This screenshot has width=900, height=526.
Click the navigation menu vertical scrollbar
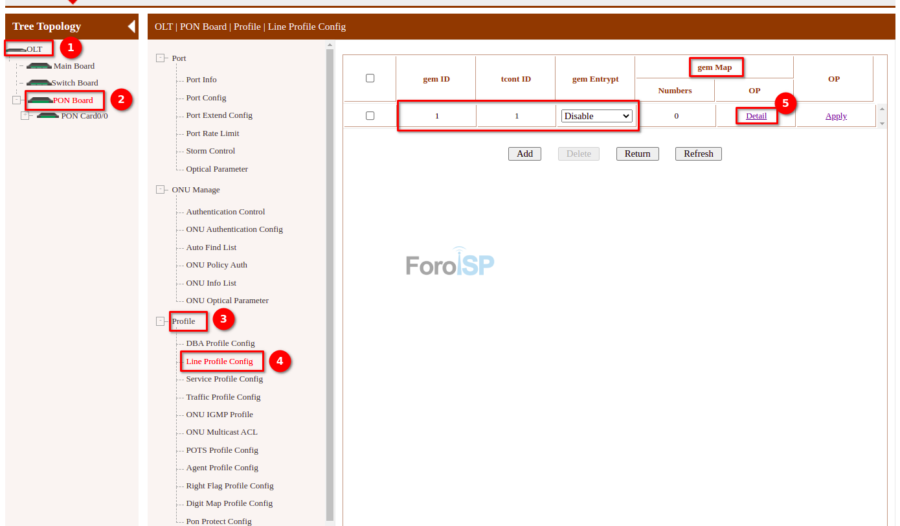pos(330,259)
